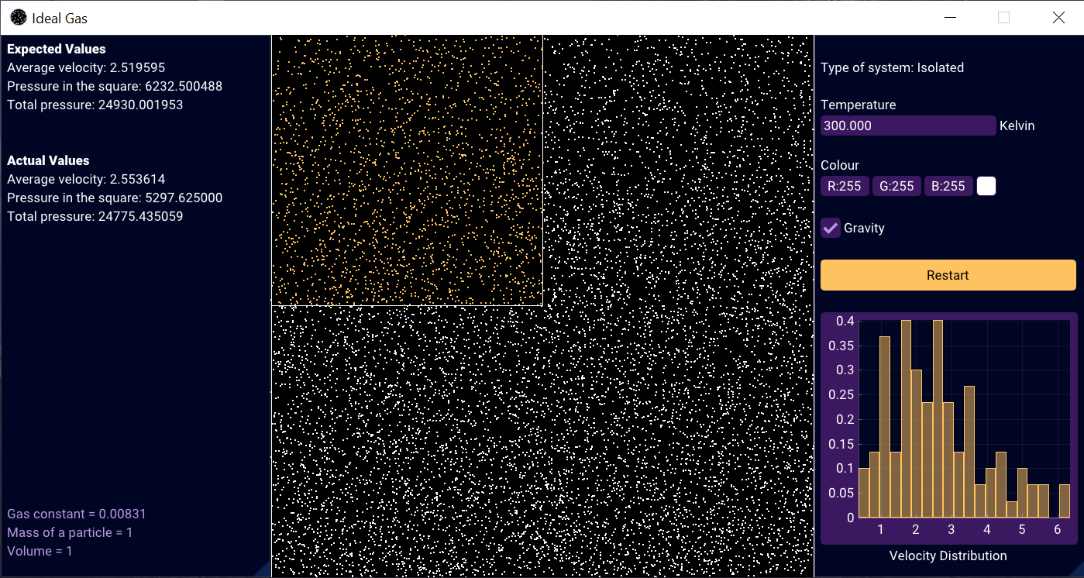Click the G:255 green channel button

(x=896, y=185)
